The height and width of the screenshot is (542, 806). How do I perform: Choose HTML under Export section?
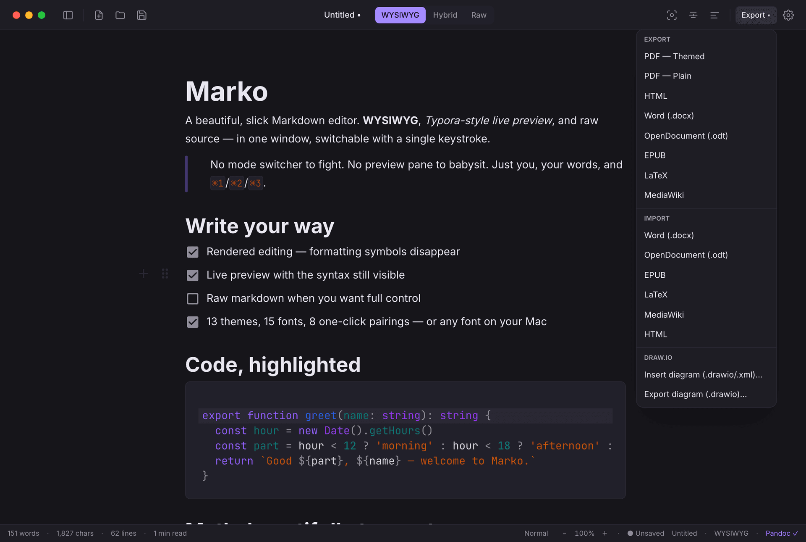(x=707, y=96)
